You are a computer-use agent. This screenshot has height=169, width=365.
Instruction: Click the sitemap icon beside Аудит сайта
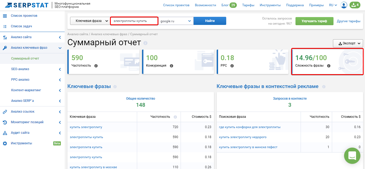[x=5, y=133]
